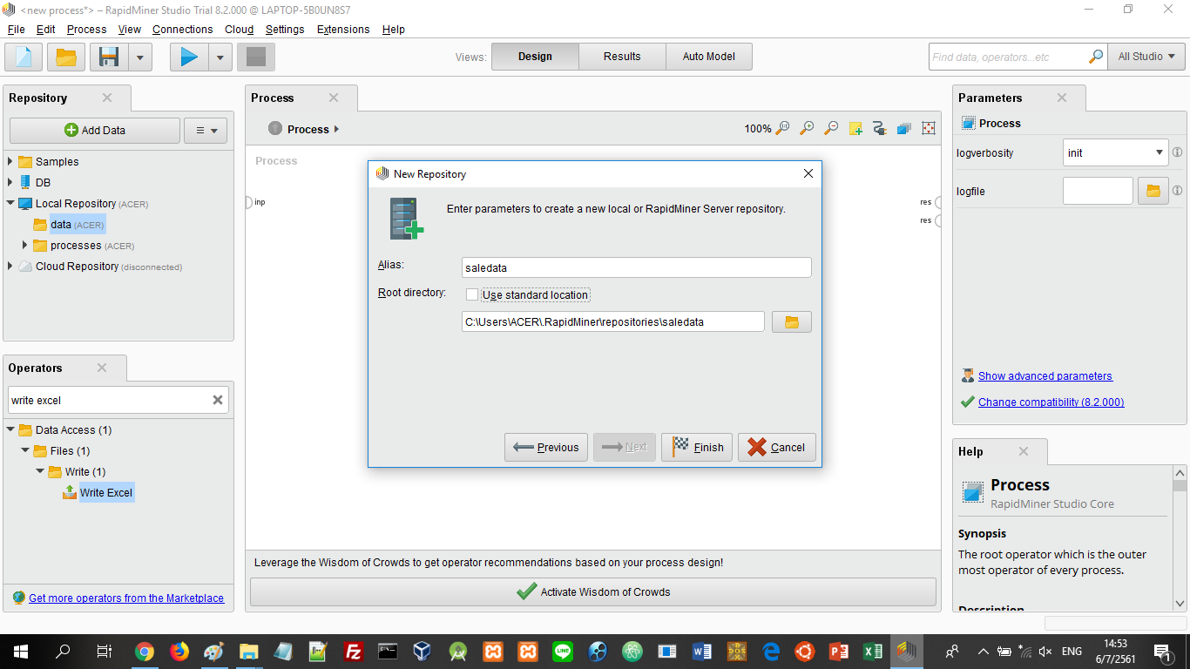The height and width of the screenshot is (669, 1190).
Task: Switch to the Results view
Action: click(x=622, y=57)
